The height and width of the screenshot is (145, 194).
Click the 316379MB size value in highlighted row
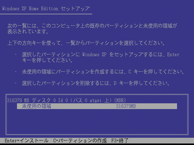(x=126, y=106)
